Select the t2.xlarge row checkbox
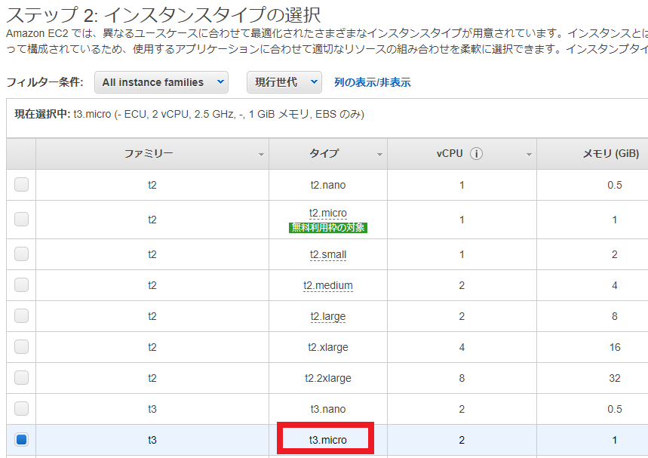Viewport: 648px width, 458px height. pos(21,347)
